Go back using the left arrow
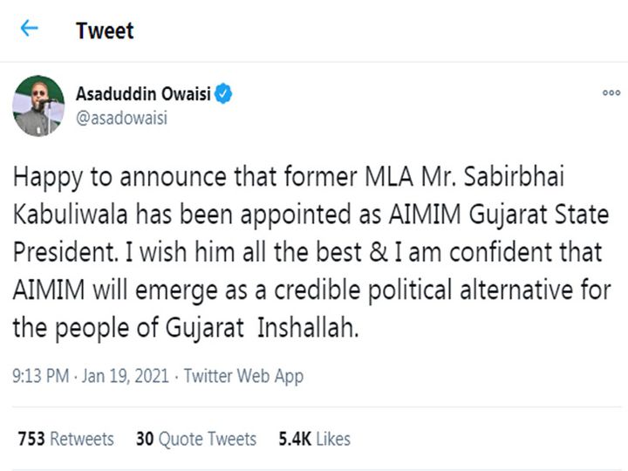Viewport: 628px width, 471px height. coord(30,29)
